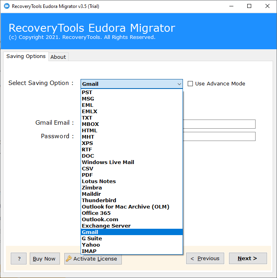
Task: Select IMAP saving option
Action: tap(132, 251)
